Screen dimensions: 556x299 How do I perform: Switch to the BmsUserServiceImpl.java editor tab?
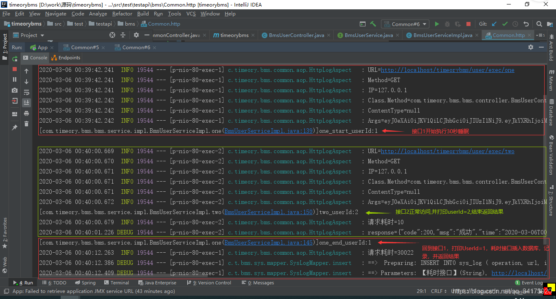(442, 35)
